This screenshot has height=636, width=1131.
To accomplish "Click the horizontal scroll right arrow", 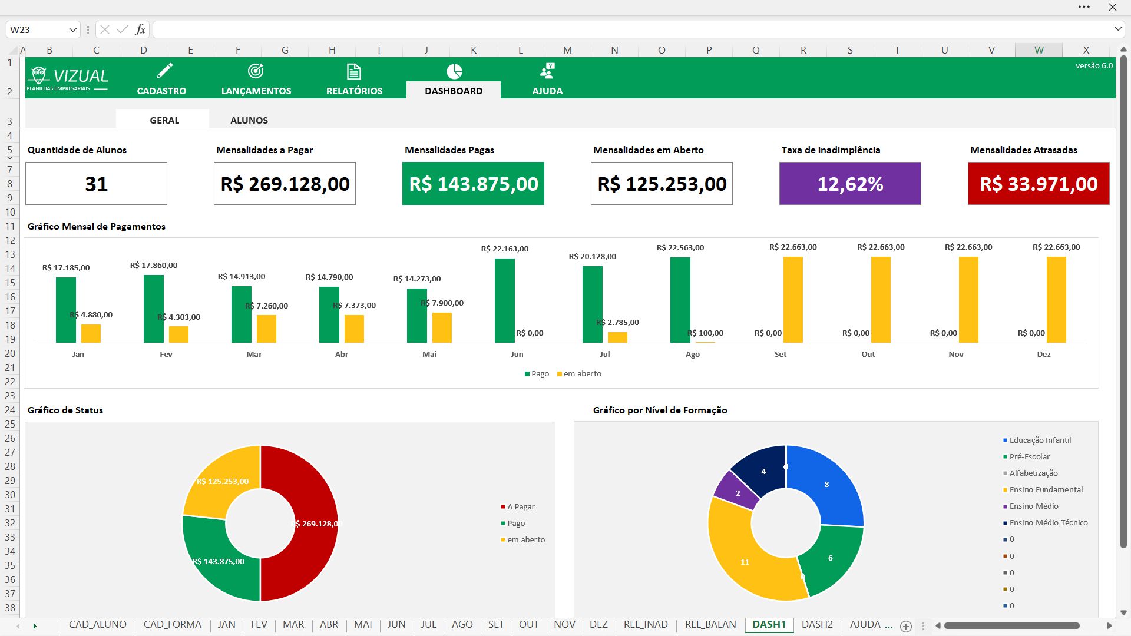I will tap(1109, 625).
